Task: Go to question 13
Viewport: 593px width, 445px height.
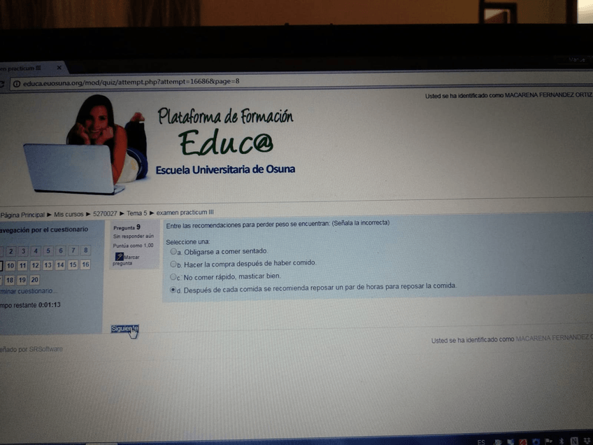Action: click(48, 265)
